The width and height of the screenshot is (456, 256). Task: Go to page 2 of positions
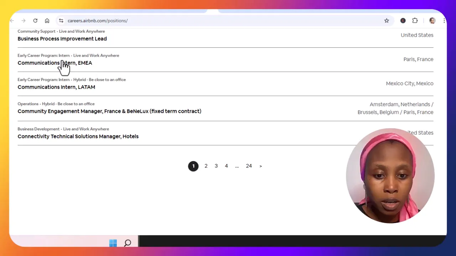point(206,166)
